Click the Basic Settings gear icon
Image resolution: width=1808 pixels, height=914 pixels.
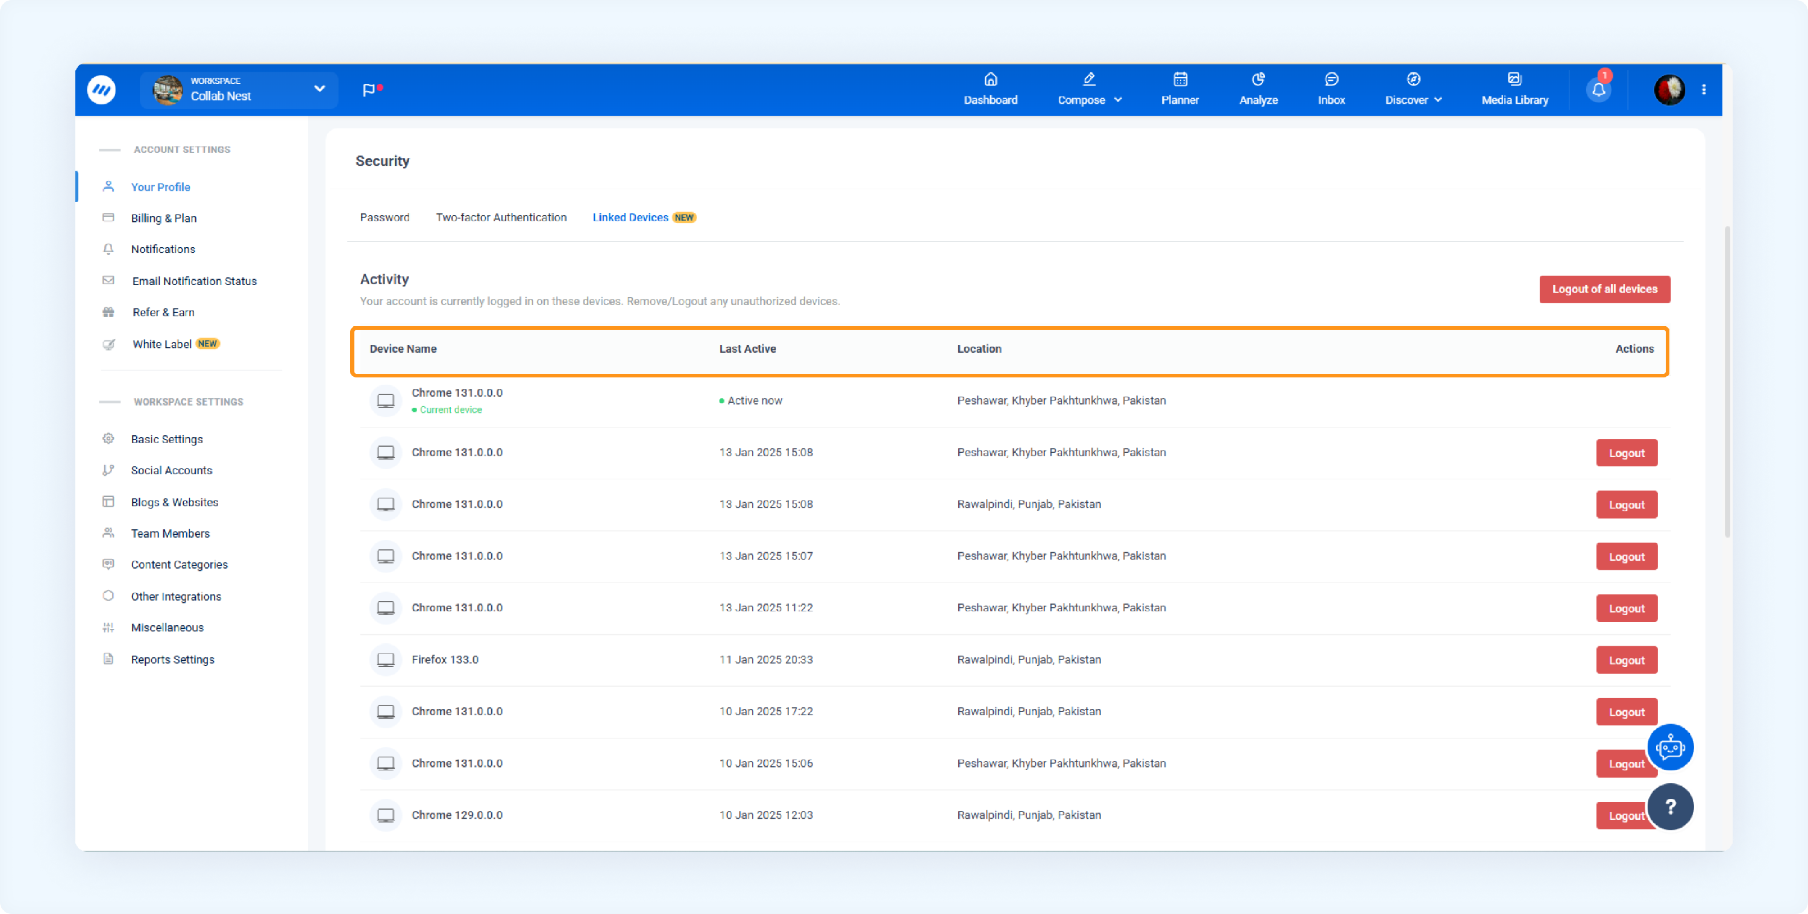[108, 439]
